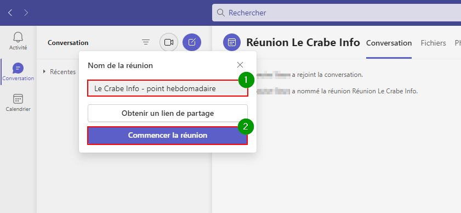Viewport: 461px width, 213px height.
Task: Click Commencer la réunion
Action: [x=168, y=136]
